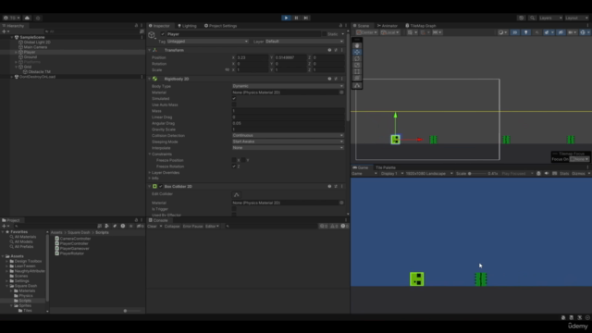Enable the Is Trigger checkbox
The image size is (592, 333).
point(234,209)
